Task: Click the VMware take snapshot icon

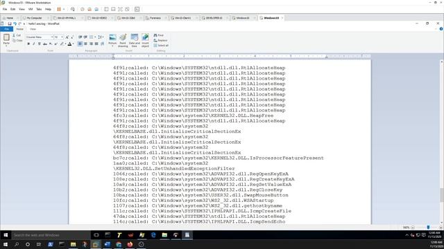Action: click(83, 9)
